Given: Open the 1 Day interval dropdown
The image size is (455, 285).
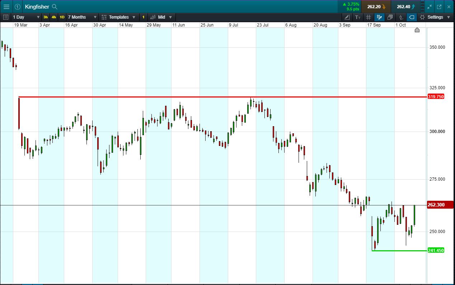Looking at the screenshot, I should point(27,17).
